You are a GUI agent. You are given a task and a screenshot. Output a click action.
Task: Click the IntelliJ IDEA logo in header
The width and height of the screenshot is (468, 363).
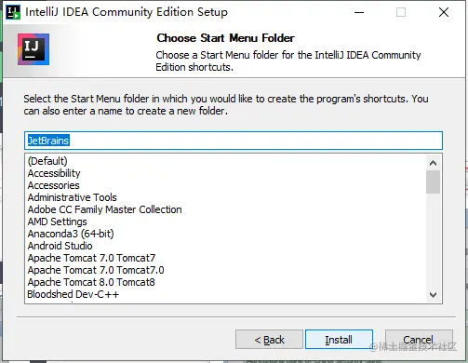click(33, 49)
